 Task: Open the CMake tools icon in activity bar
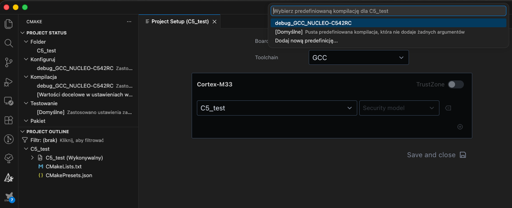[9, 178]
